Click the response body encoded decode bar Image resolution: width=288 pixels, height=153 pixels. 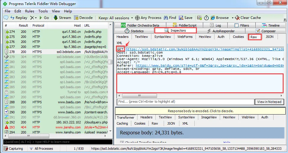[200, 111]
